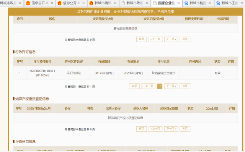Close the 韩城市工商 tab
This screenshot has width=245, height=152.
[242, 3]
